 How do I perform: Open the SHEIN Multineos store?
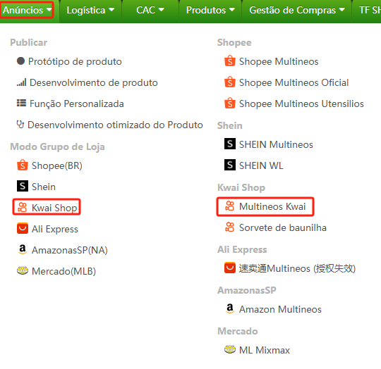pyautogui.click(x=276, y=145)
